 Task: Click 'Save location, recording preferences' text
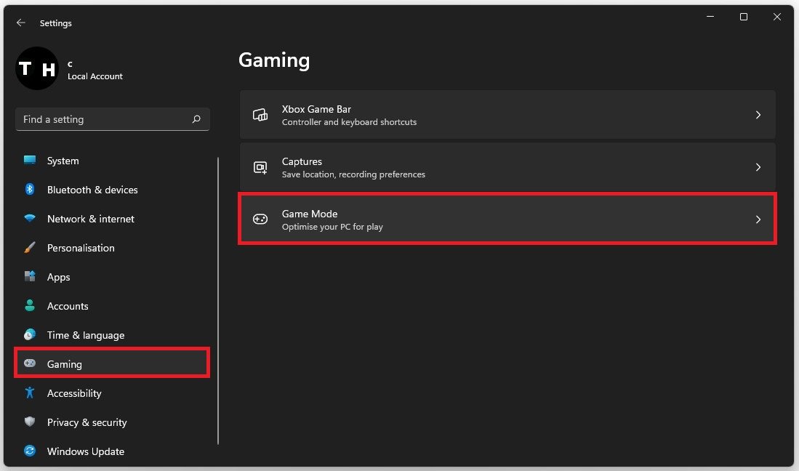353,174
